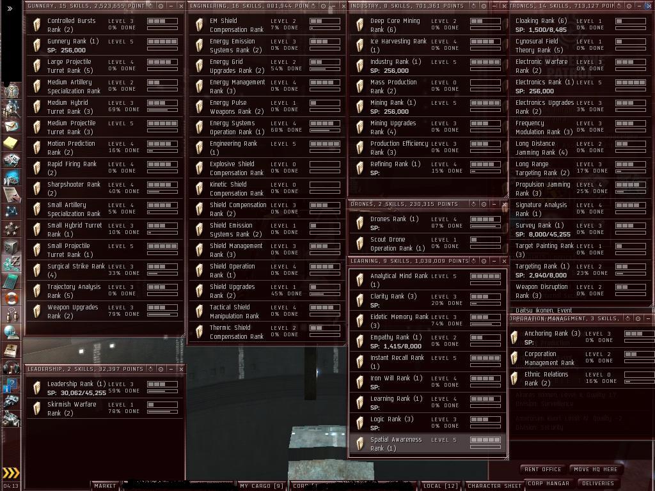
Task: Open Electronics window circular options menu
Action: click(x=629, y=6)
